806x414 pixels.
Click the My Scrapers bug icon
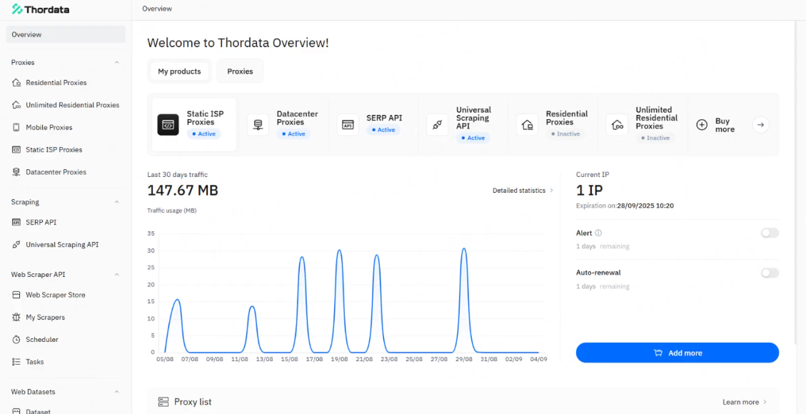pyautogui.click(x=16, y=318)
